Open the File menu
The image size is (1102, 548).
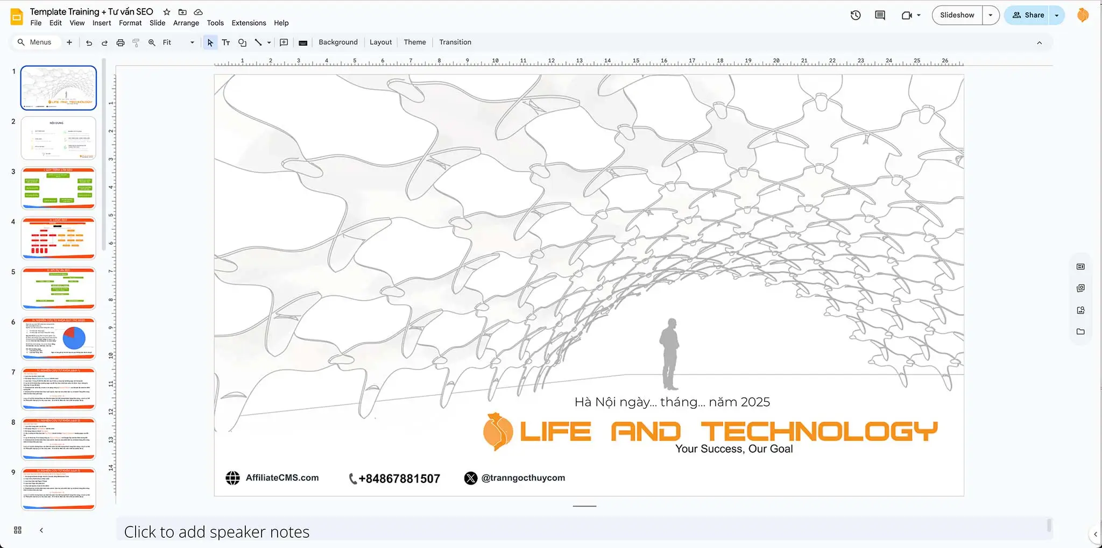[x=36, y=23]
